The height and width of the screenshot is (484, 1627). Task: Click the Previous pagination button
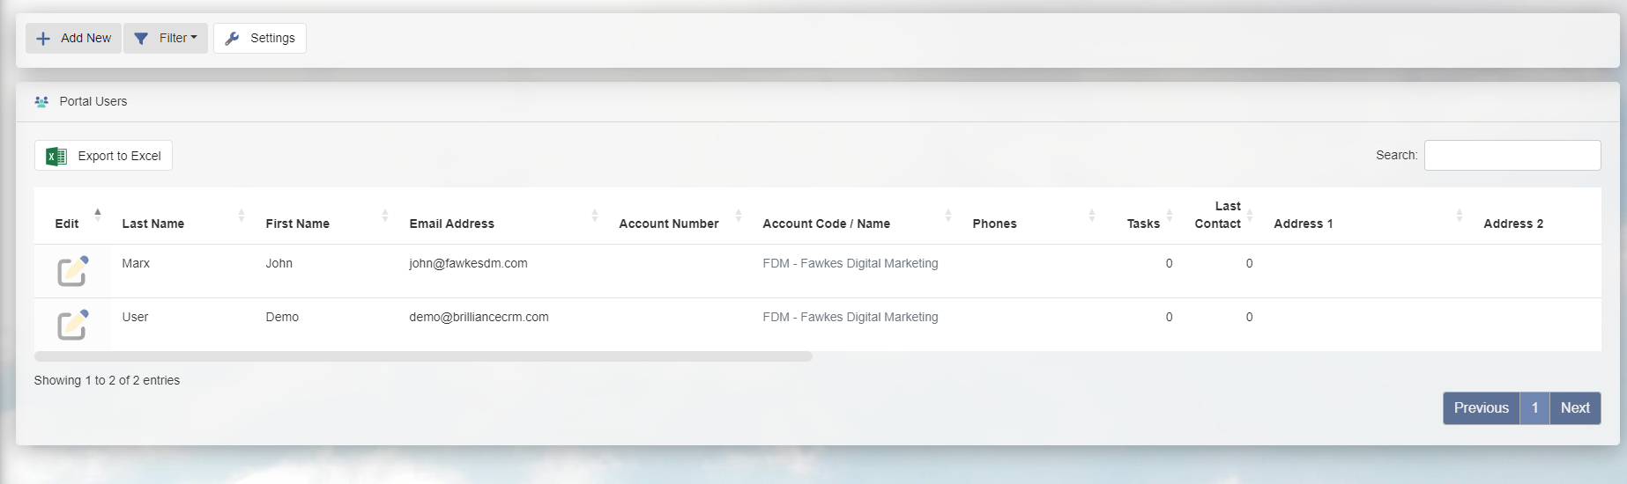[1482, 408]
